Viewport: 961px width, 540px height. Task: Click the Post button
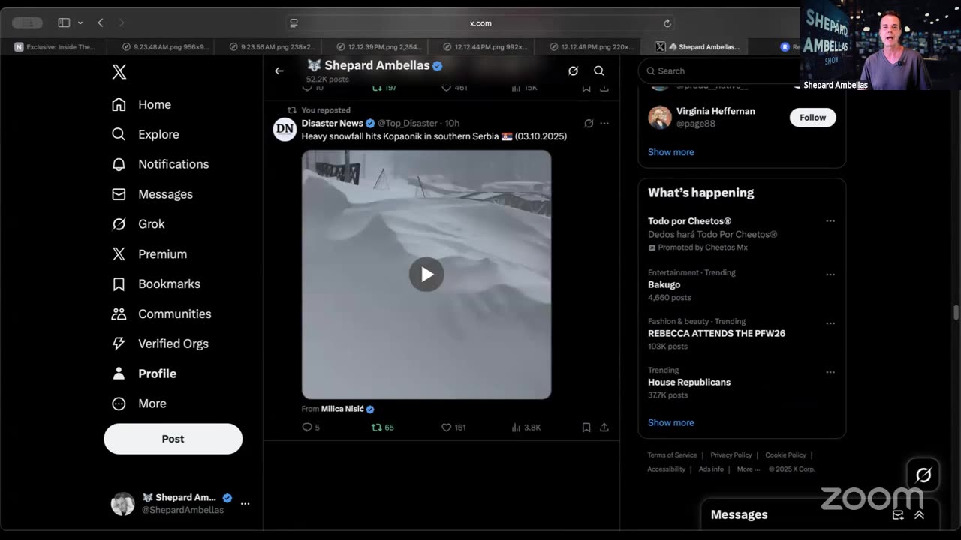coord(173,439)
